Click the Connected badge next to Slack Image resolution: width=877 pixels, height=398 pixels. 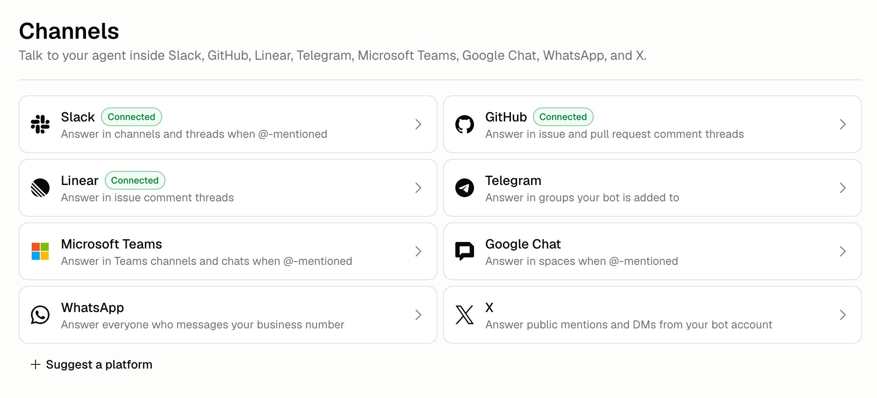coord(131,117)
